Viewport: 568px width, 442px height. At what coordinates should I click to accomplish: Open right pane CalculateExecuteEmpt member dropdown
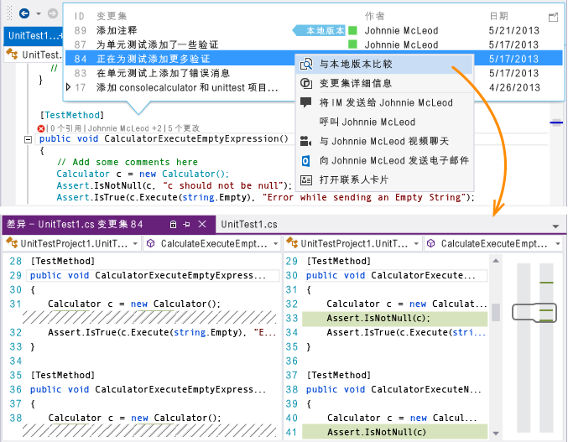pos(555,244)
